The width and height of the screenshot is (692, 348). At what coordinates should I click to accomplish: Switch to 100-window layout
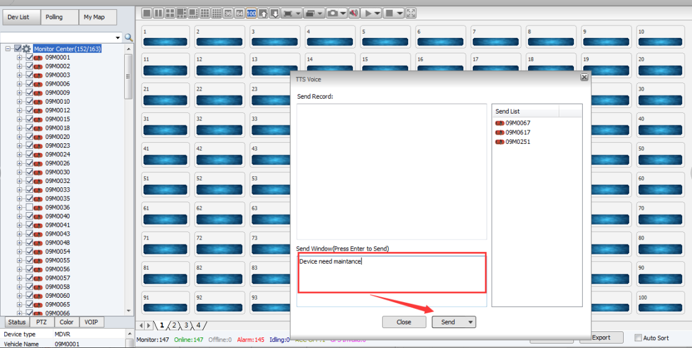(251, 13)
